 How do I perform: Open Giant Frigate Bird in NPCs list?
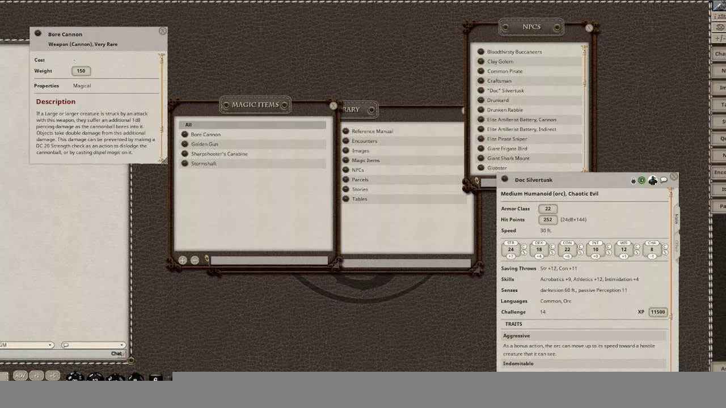tap(507, 148)
